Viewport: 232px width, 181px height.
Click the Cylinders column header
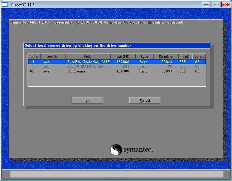pos(166,57)
